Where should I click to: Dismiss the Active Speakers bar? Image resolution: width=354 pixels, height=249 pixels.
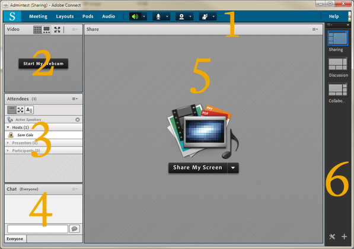[x=78, y=120]
